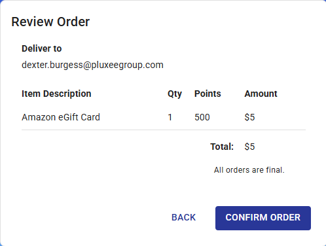Click the $5 amount in the item row

point(249,117)
